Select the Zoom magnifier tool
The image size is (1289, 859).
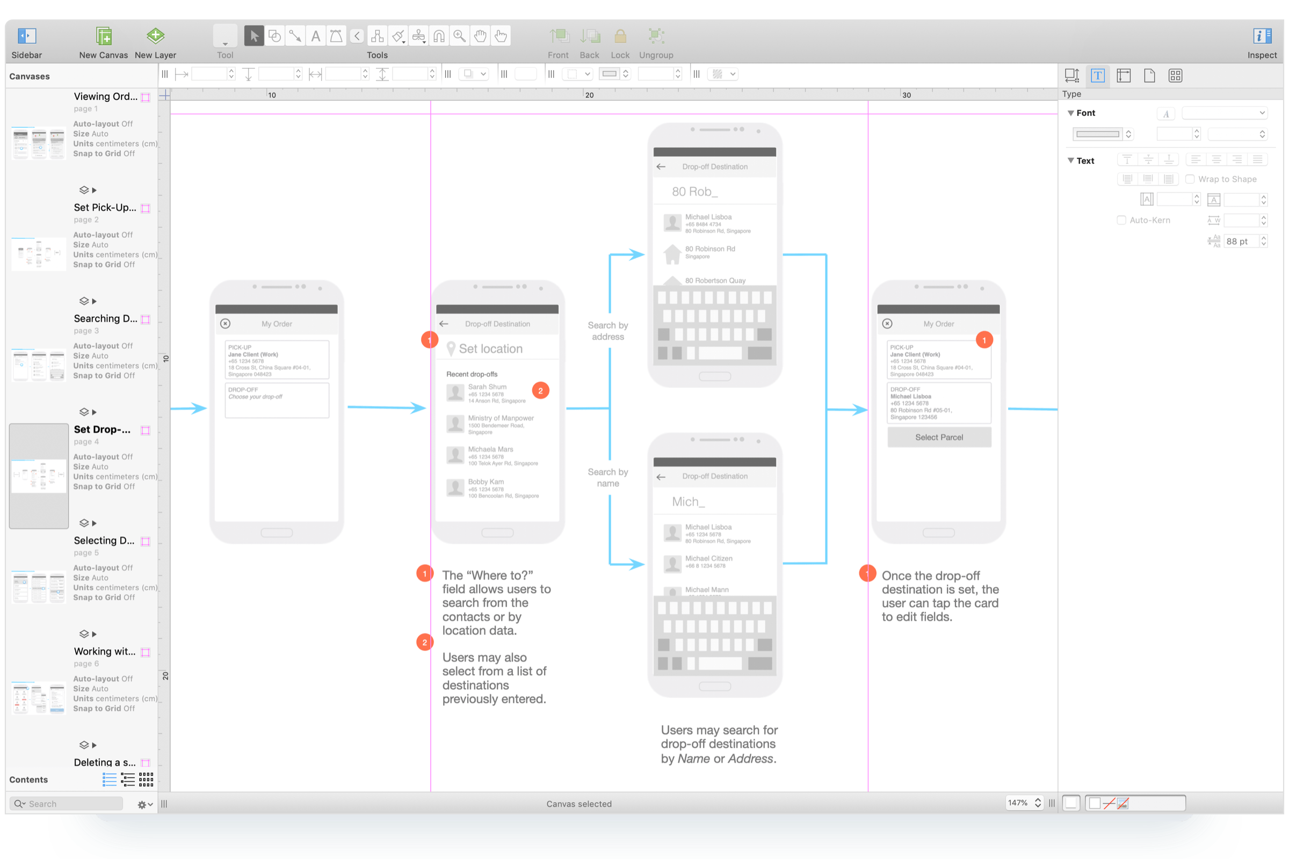coord(460,36)
